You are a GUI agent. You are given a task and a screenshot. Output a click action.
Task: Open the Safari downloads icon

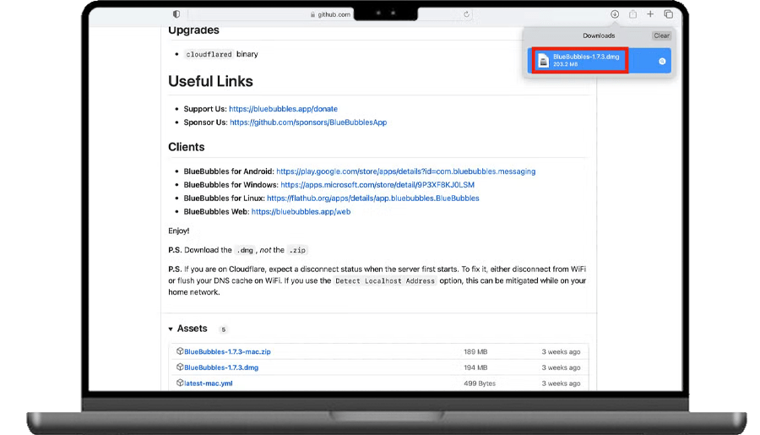coord(615,14)
